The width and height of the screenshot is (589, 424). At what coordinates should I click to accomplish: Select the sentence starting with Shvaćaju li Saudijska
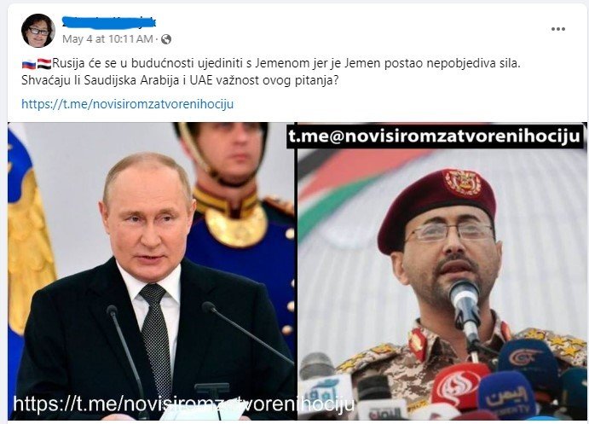(180, 80)
